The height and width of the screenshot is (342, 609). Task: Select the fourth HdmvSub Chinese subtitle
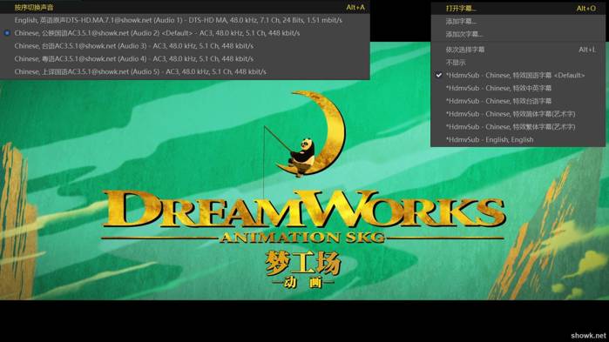click(518, 114)
